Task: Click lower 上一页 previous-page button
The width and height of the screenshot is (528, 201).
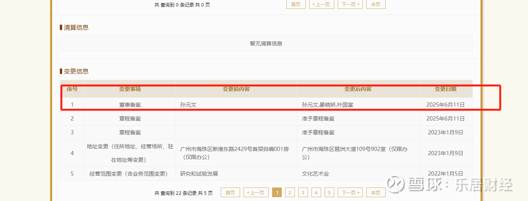Action: coord(256,193)
